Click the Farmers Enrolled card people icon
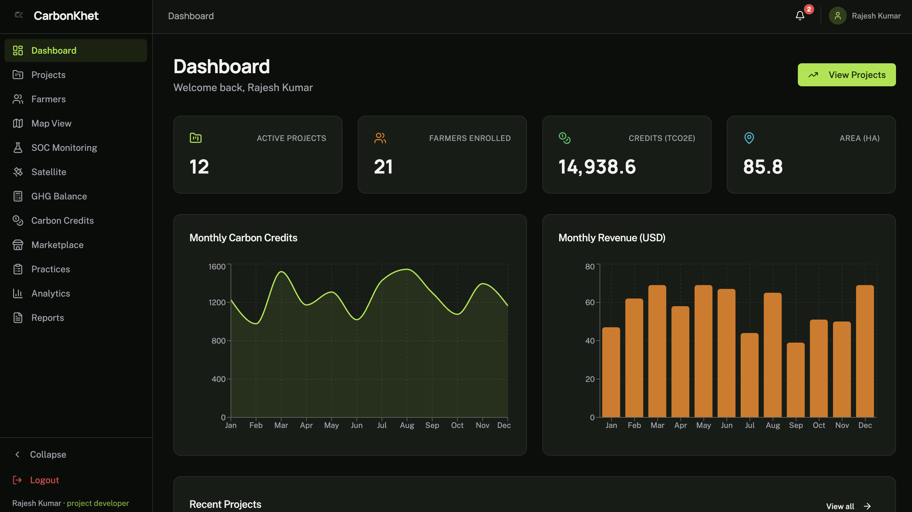 point(380,138)
